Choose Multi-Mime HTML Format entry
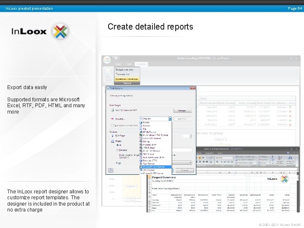 click(155, 135)
